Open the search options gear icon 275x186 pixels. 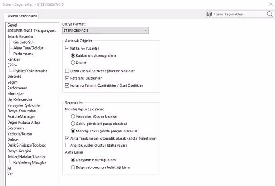[209, 14]
